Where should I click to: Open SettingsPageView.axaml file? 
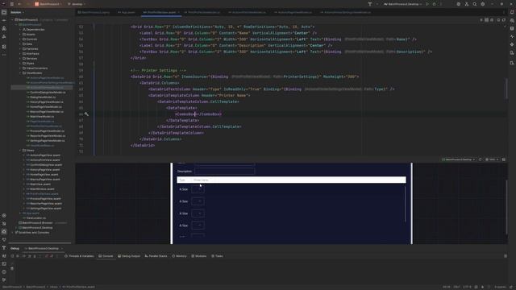(44, 209)
